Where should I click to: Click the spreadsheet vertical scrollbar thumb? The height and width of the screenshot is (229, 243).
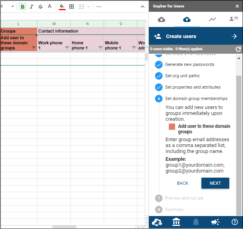pos(146,57)
